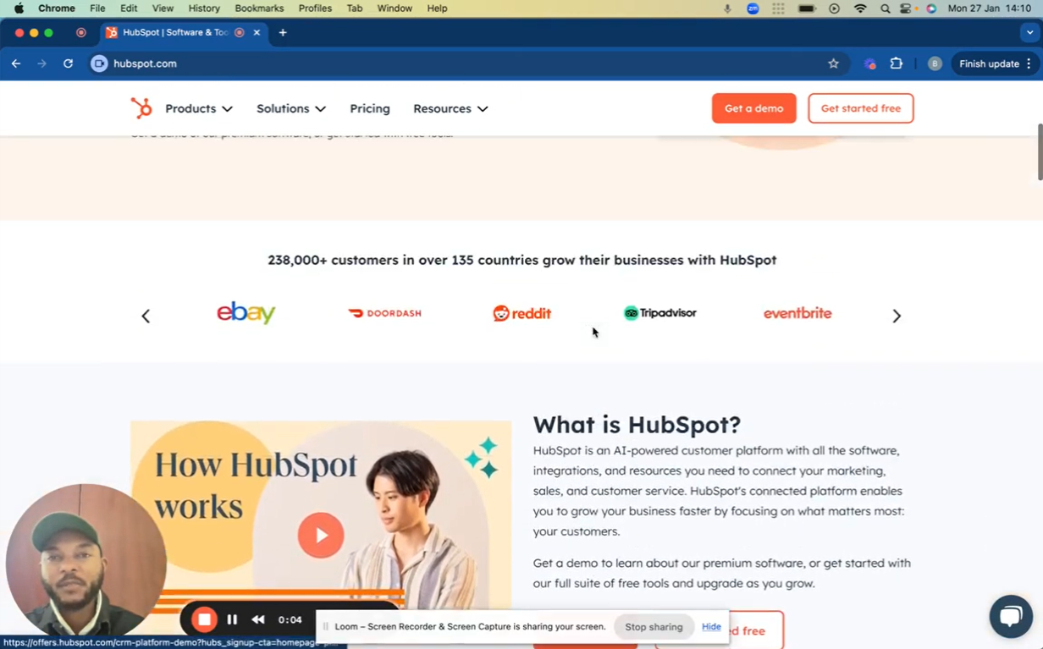Open the Pricing page
Viewport: 1043px width, 649px height.
pos(370,108)
